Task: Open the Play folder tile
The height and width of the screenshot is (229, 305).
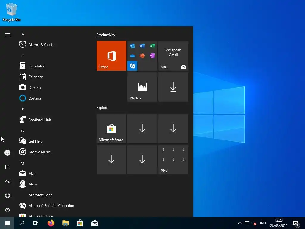Action: click(x=173, y=160)
